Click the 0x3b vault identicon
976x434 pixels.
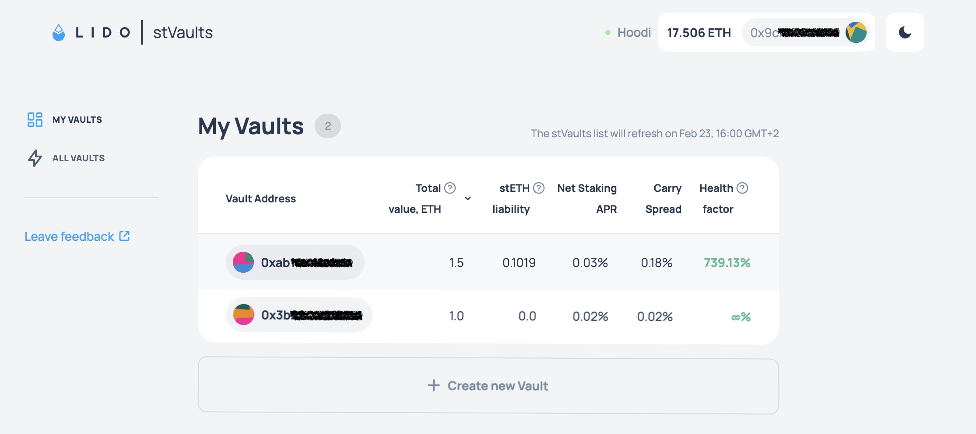pyautogui.click(x=244, y=315)
